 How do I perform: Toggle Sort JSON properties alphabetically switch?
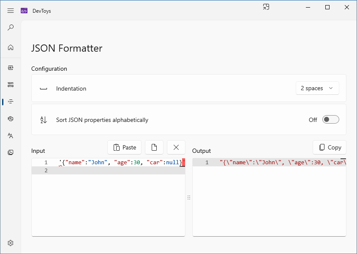click(330, 119)
